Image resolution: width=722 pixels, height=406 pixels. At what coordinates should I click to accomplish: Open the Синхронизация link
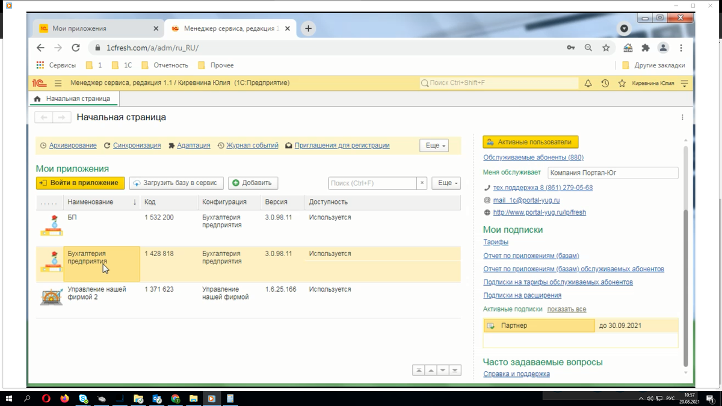(137, 146)
